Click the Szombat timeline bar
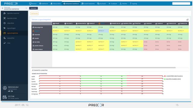Screen dimensions: 193x108 (x=101, y=88)
